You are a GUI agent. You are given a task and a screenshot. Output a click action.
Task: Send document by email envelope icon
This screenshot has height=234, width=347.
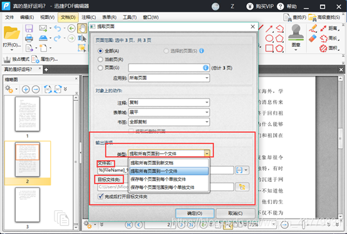43,28
